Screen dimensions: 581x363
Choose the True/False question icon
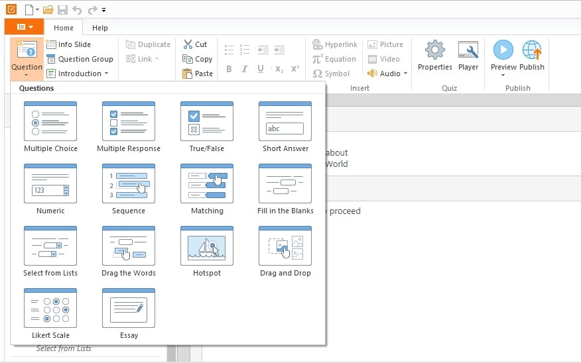point(207,122)
